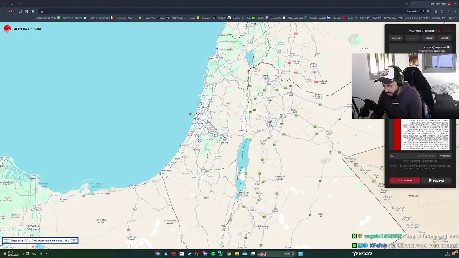Viewport: 459px width, 258px height.
Task: Open Steam from the taskbar
Action: point(189,254)
